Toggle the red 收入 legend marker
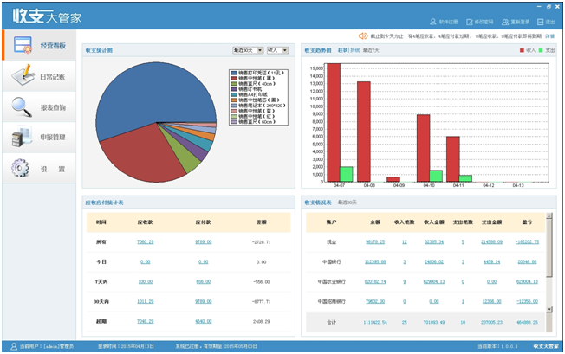The height and width of the screenshot is (354, 565). point(521,51)
